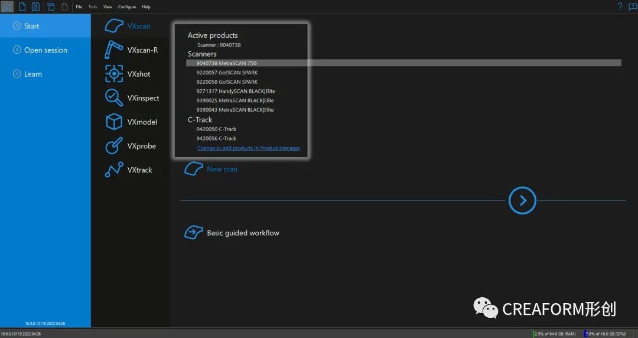Open the VXshot photogrammetry module
The width and height of the screenshot is (638, 338).
coord(113,74)
